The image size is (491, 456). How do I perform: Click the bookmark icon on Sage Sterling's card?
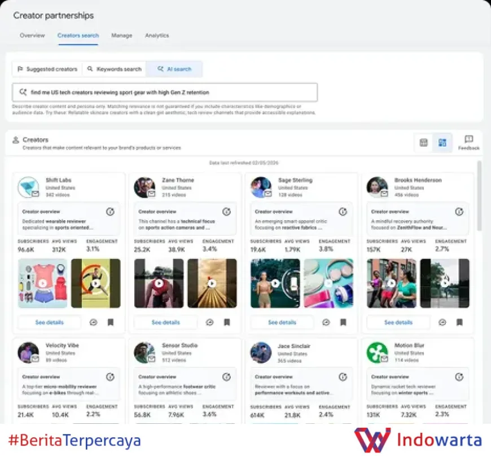click(343, 322)
